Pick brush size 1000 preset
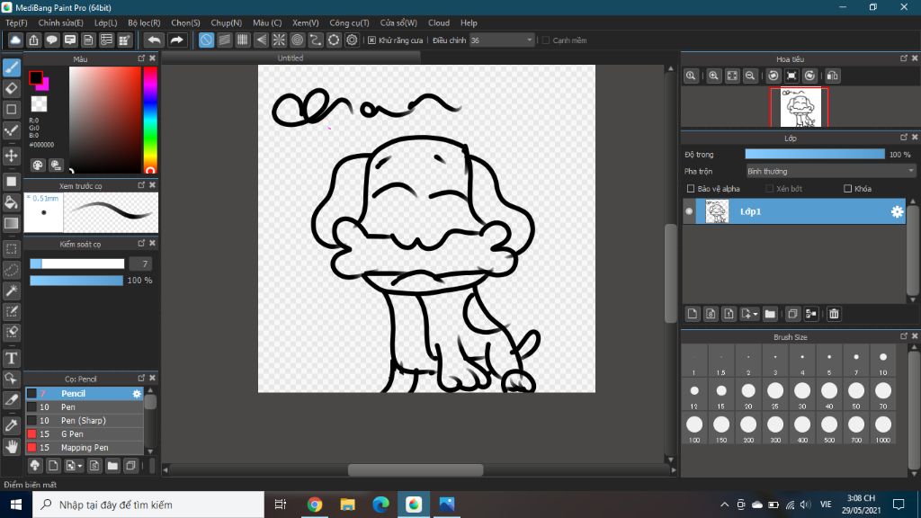Viewport: 921px width, 518px height. pyautogui.click(x=883, y=429)
